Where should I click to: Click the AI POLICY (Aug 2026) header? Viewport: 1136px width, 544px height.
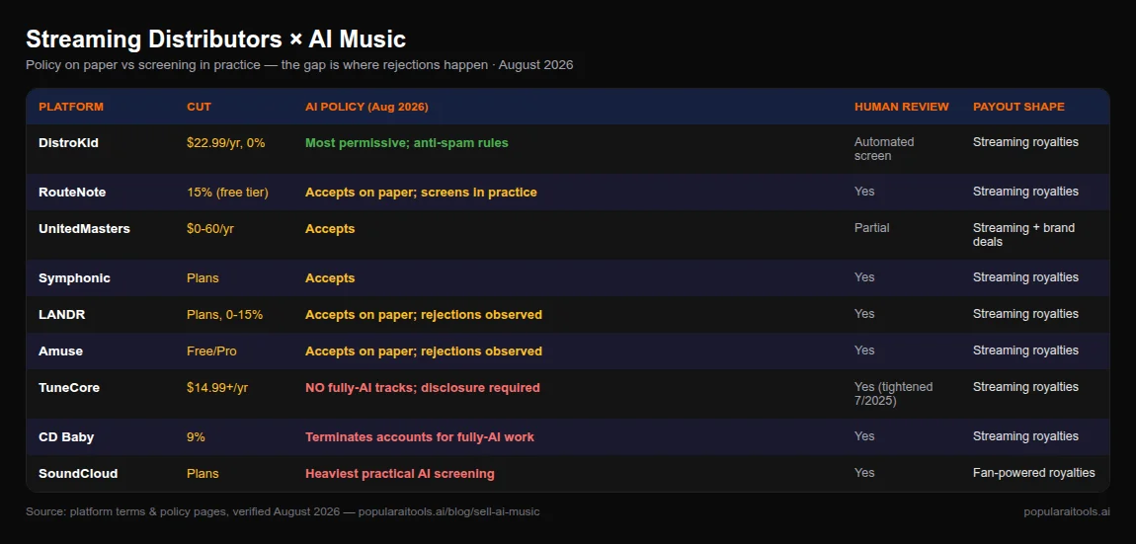366,107
